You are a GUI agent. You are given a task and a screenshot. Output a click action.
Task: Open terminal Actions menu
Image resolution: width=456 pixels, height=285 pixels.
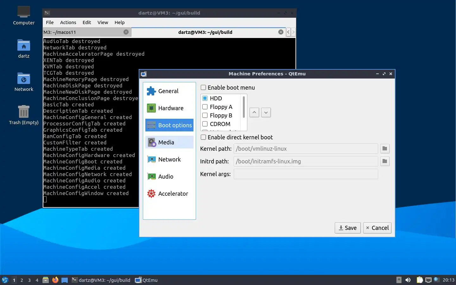pos(68,22)
